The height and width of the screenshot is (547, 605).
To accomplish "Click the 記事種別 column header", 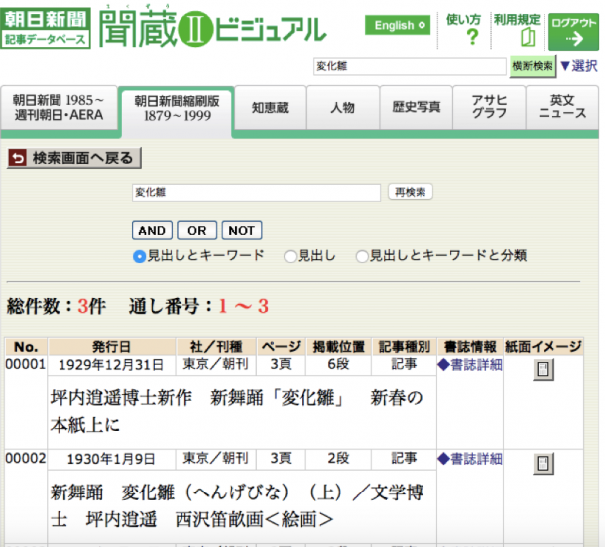I will (405, 346).
